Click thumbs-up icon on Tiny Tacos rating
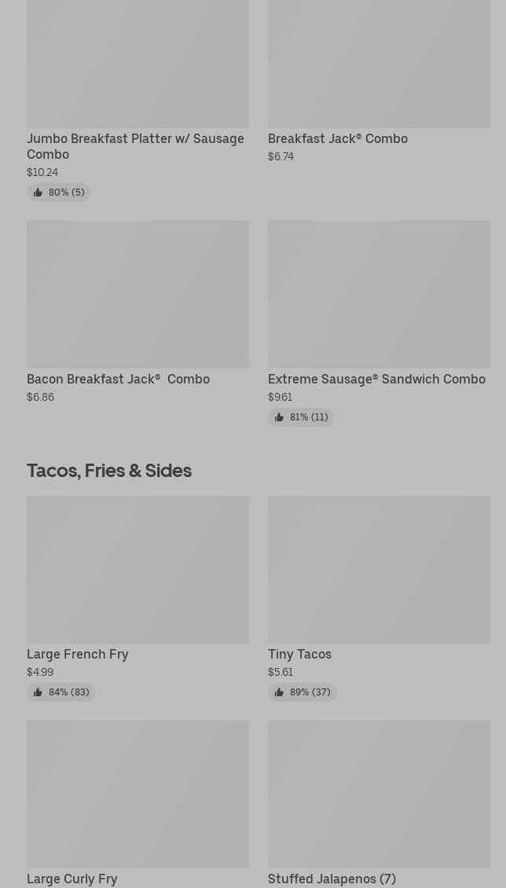This screenshot has height=888, width=506. pos(279,692)
